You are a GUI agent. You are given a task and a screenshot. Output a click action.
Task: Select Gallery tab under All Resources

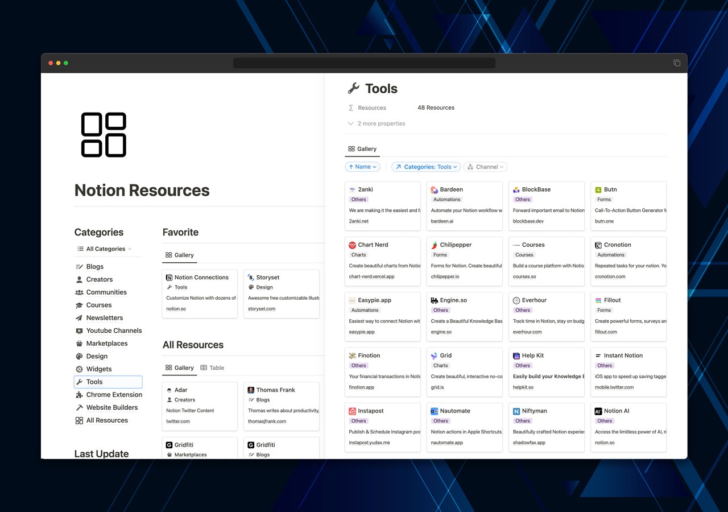click(180, 368)
